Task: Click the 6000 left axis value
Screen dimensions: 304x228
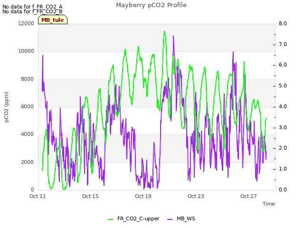Action: 28,106
